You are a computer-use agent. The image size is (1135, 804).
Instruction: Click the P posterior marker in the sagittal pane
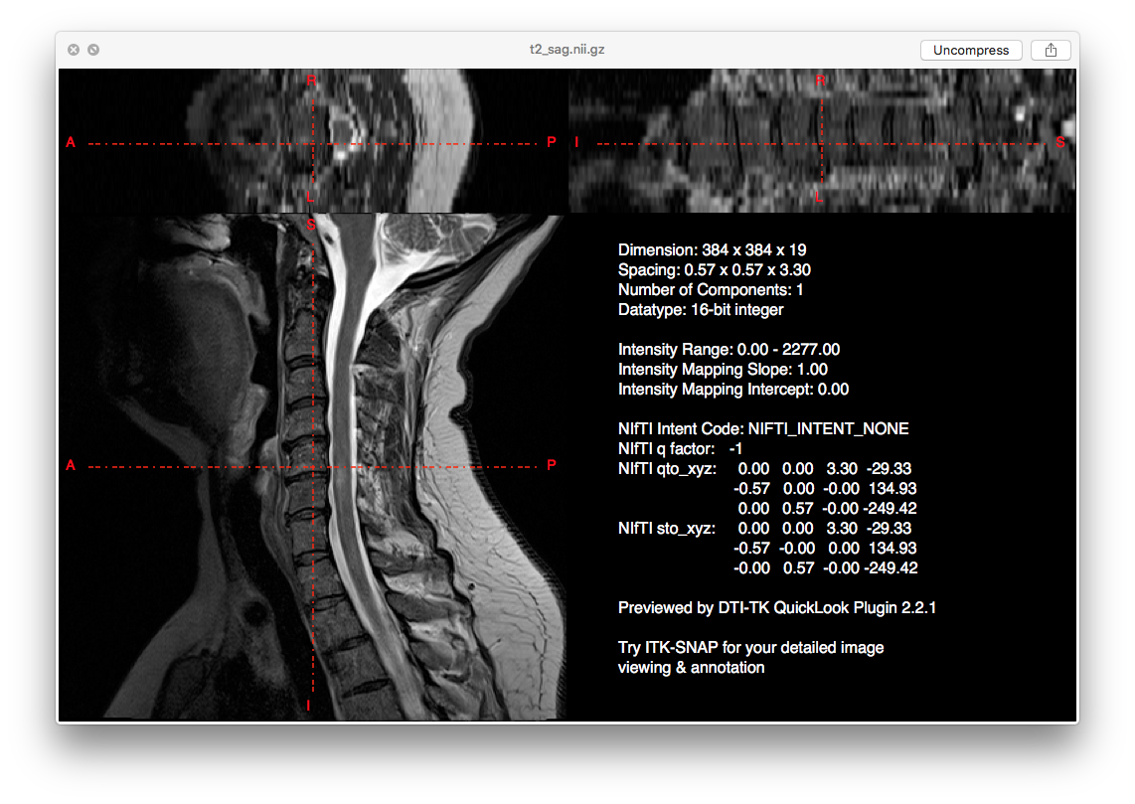click(553, 463)
